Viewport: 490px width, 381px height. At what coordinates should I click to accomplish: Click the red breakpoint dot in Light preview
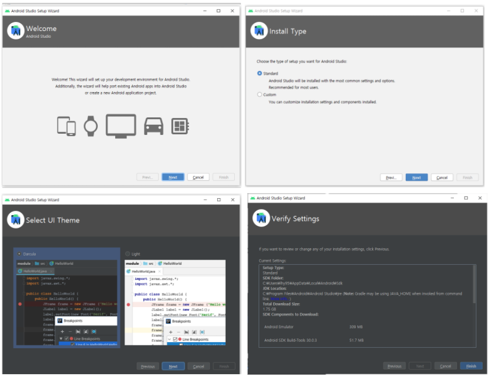click(x=128, y=304)
